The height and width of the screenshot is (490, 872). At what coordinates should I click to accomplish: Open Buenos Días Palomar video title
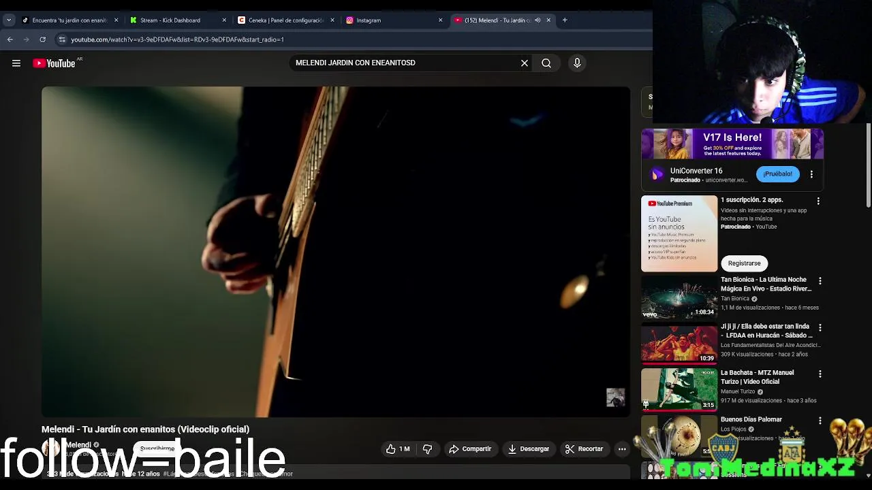point(751,420)
